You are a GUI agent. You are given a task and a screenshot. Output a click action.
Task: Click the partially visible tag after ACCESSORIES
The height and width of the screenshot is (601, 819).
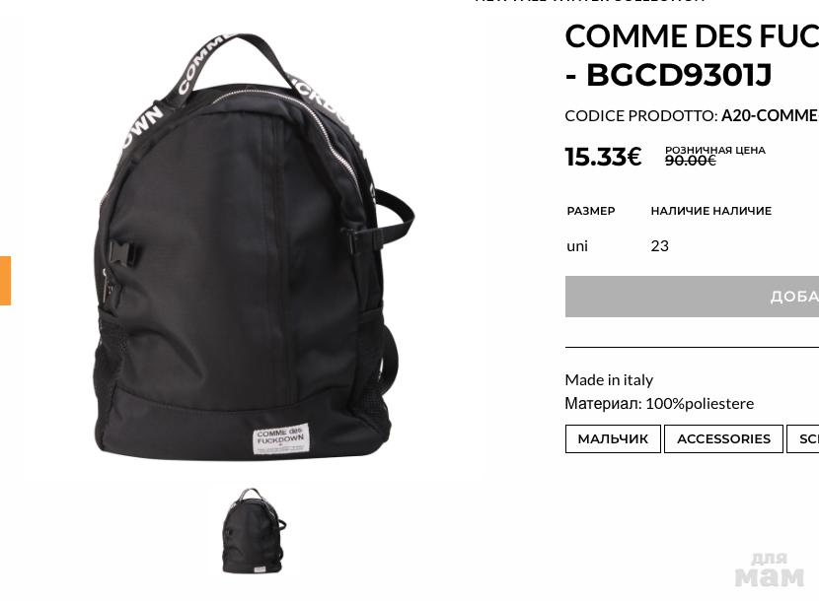803,438
